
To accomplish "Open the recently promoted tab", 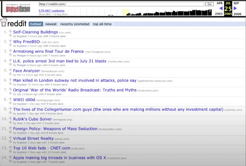I will [x=75, y=24].
